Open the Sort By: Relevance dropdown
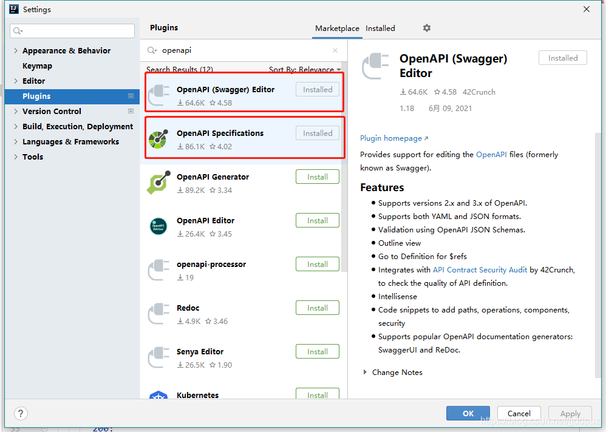Screen dimensions: 606x432 click(305, 70)
